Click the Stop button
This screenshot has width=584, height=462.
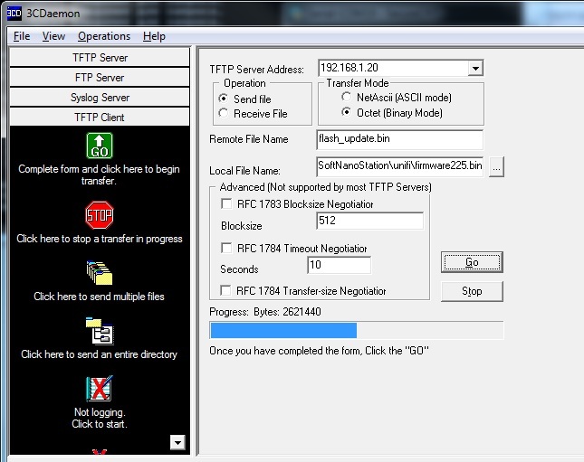point(472,291)
